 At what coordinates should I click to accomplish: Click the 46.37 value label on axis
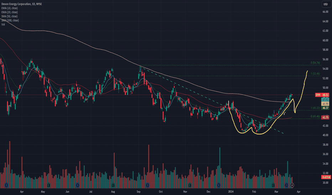(326, 108)
